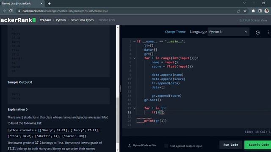Viewport: 271px width, 152px height.
Task: Enable Test against custom input checkbox
Action: click(166, 146)
